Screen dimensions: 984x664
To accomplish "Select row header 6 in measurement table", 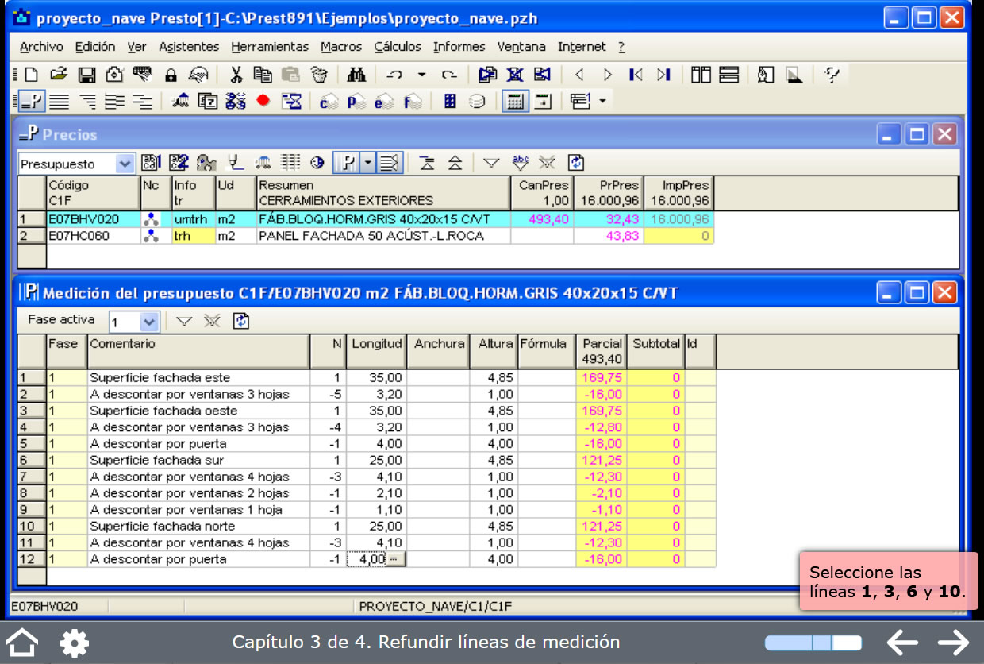I will point(32,460).
